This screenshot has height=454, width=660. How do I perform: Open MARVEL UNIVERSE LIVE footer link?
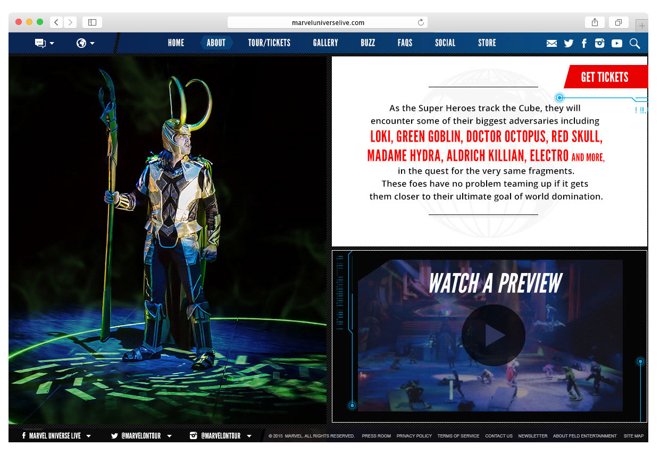(x=55, y=436)
